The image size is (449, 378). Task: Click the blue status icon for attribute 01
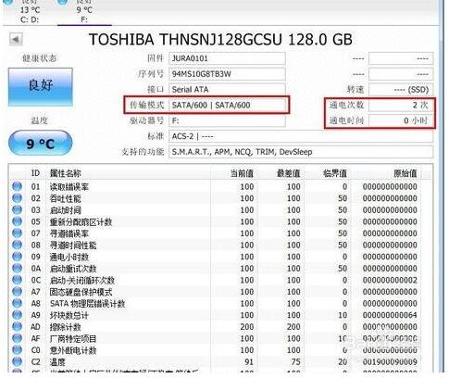(x=17, y=186)
